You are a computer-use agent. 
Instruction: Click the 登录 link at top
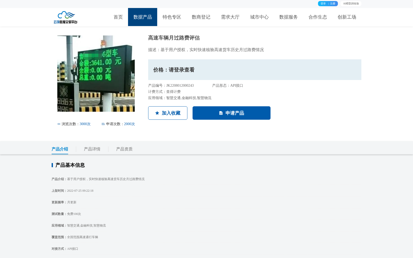tap(323, 4)
